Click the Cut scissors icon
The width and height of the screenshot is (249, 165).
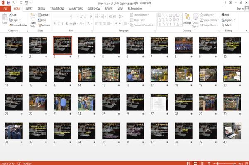pyautogui.click(x=10, y=15)
